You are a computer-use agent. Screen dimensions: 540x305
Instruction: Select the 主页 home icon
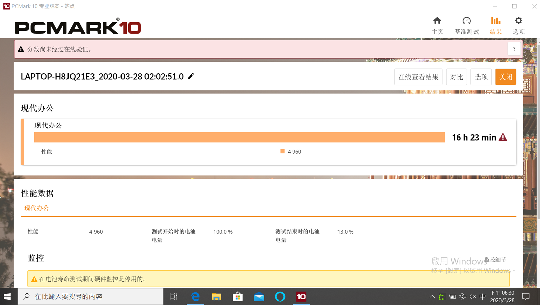[437, 21]
